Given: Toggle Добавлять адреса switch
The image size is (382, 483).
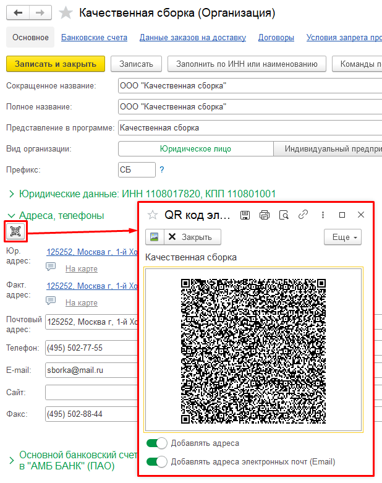Looking at the screenshot, I should (156, 443).
